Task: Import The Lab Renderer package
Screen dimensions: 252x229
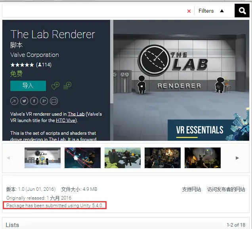Action: click(28, 86)
